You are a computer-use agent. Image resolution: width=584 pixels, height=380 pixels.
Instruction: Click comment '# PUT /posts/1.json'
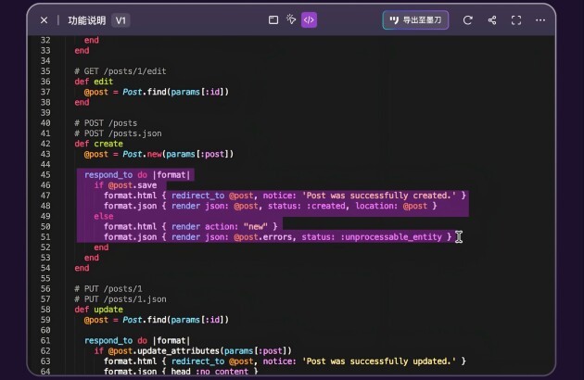(121, 299)
